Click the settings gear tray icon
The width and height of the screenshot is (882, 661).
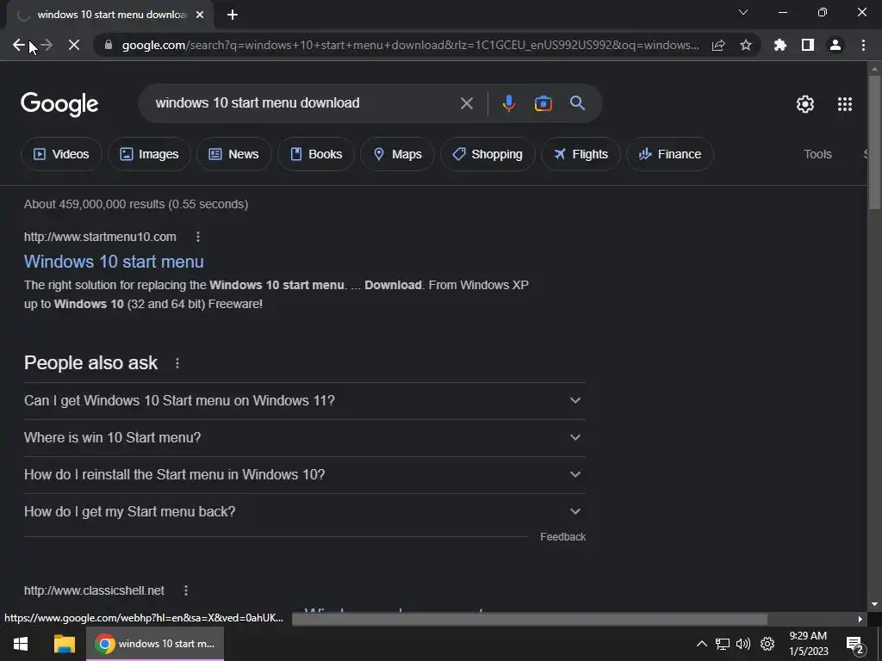767,644
